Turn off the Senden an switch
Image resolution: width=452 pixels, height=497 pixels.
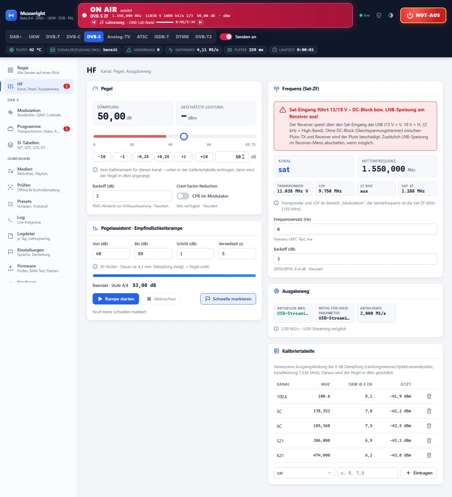[x=226, y=37]
